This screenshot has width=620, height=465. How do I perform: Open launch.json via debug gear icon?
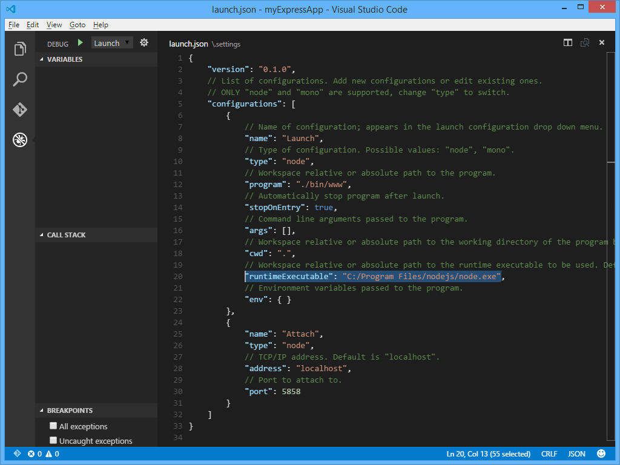(x=144, y=43)
